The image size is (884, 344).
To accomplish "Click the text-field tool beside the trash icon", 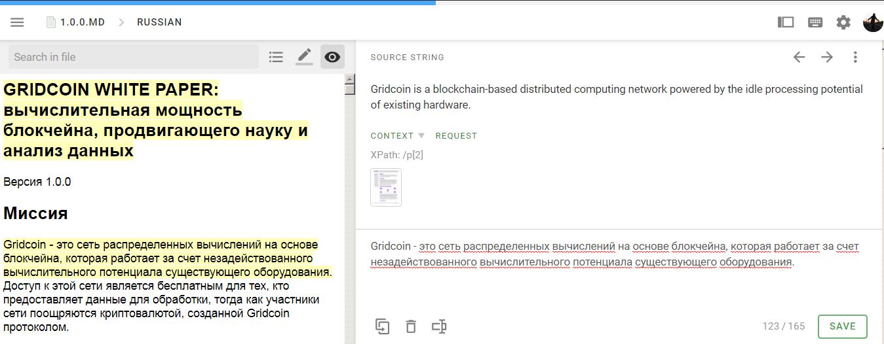I will click(x=439, y=326).
